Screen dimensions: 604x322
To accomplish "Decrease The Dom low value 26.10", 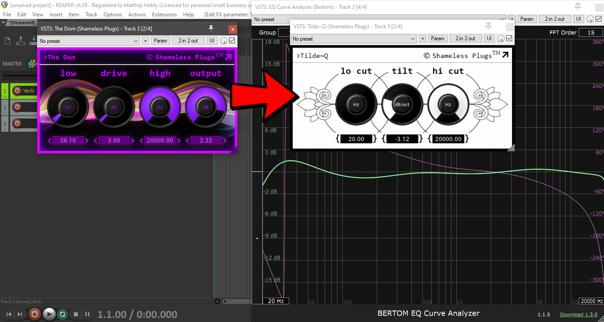I will pos(50,141).
